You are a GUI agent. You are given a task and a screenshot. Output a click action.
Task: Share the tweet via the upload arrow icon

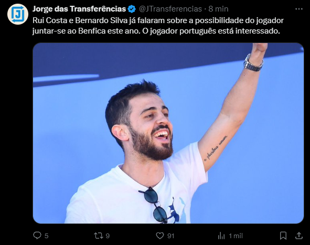tap(299, 236)
